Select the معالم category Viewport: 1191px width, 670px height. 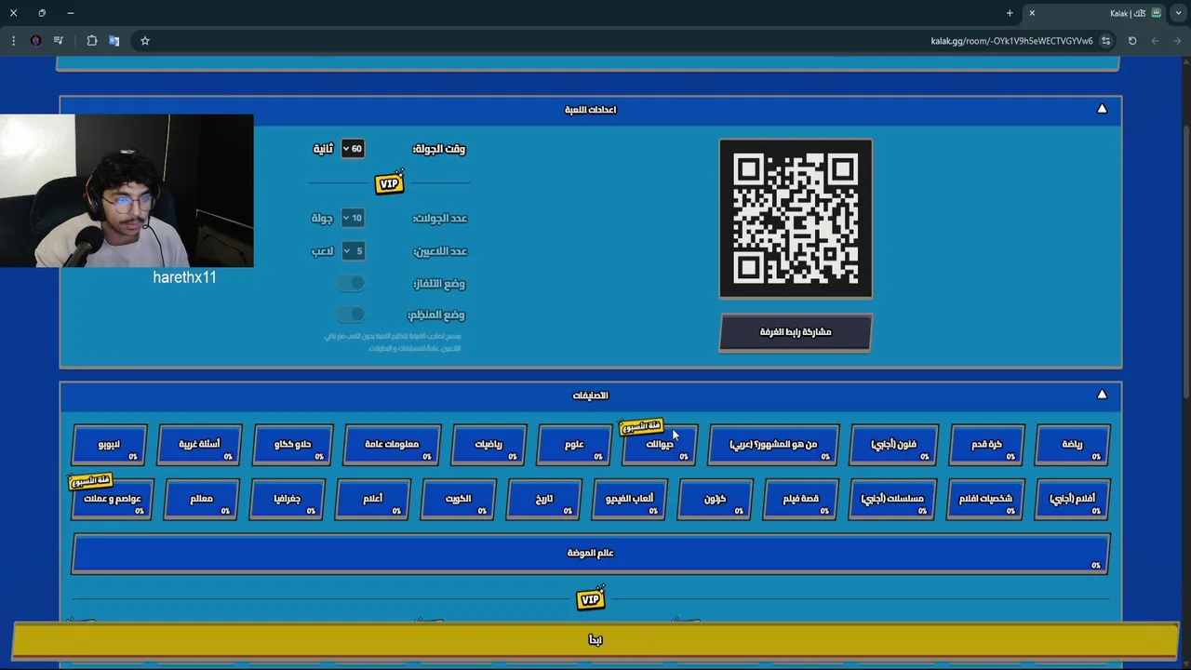pyautogui.click(x=201, y=499)
